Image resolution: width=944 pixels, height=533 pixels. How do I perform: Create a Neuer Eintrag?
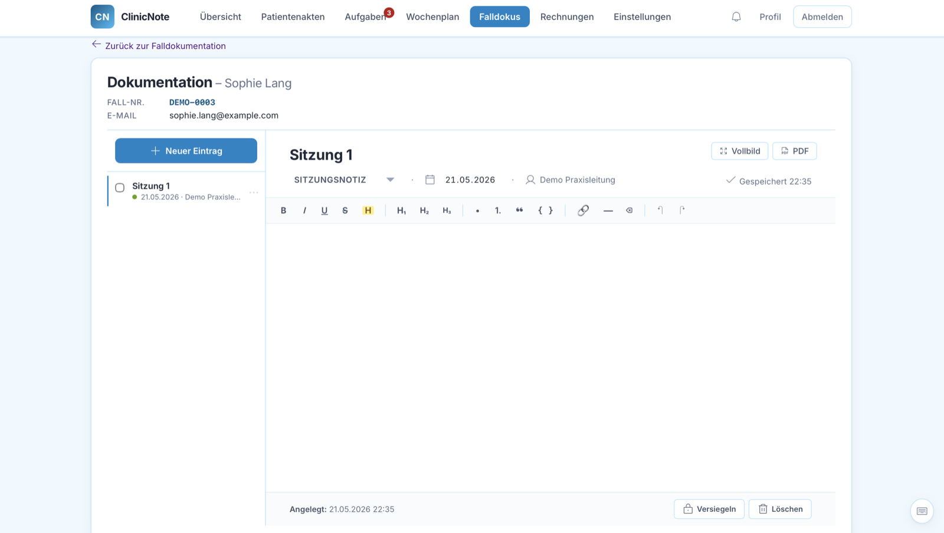coord(186,151)
